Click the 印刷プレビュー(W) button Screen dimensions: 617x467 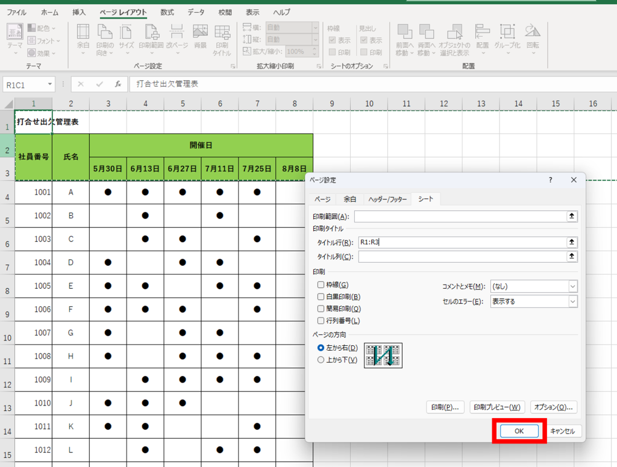coord(497,407)
